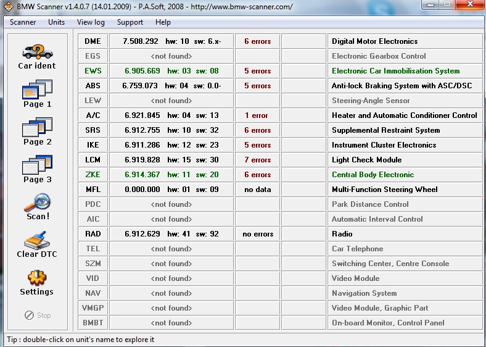
Task: Open the Scanner menu
Action: pyautogui.click(x=23, y=22)
